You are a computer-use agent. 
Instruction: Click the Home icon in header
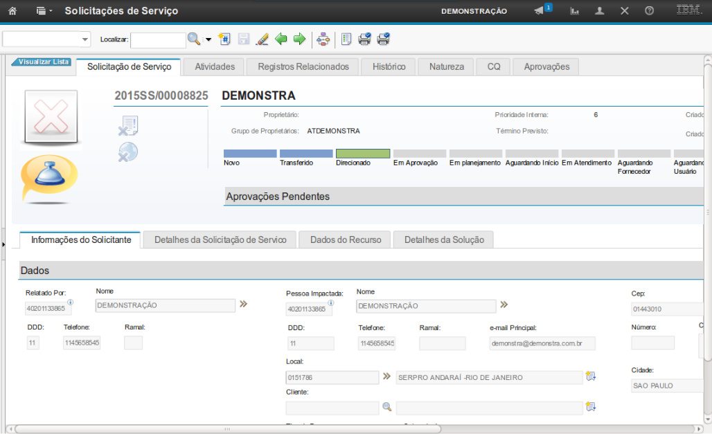click(12, 11)
